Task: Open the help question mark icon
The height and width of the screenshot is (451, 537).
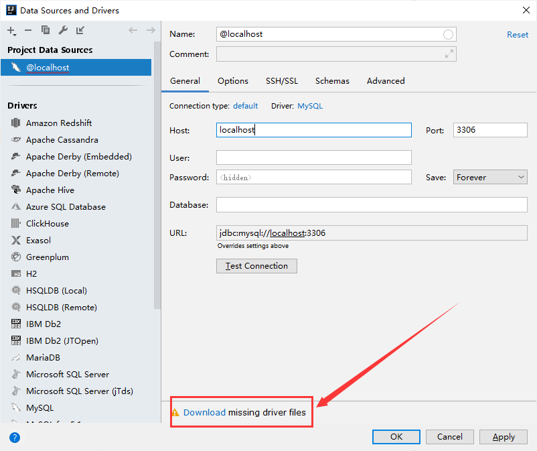Action: click(15, 438)
